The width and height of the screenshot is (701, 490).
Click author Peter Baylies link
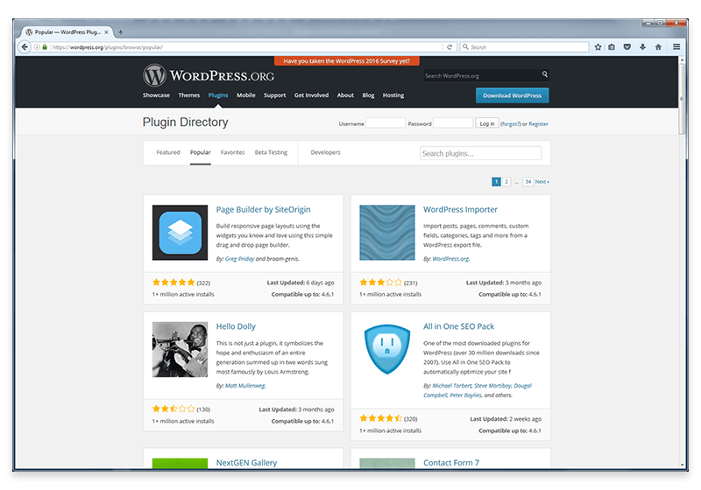pyautogui.click(x=466, y=395)
